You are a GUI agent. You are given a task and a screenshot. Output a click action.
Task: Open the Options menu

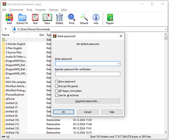coord(54,10)
